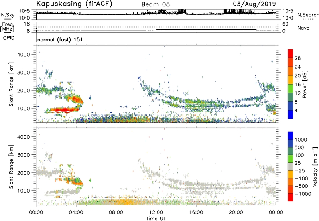Click the plot title "Kapuskasing (fitACF)"
319x221 pixels.
pyautogui.click(x=74, y=4)
